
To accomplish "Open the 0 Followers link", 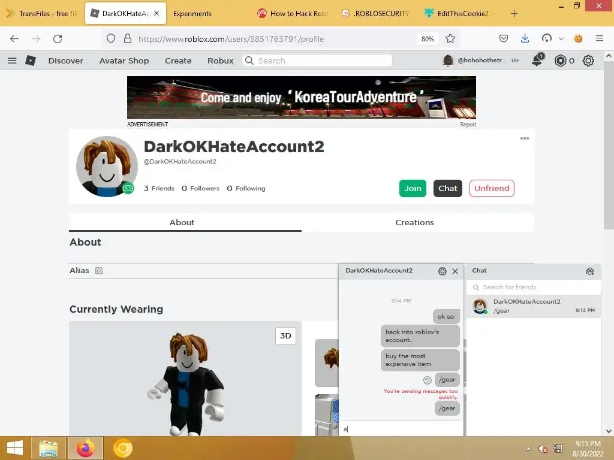I will tap(200, 188).
